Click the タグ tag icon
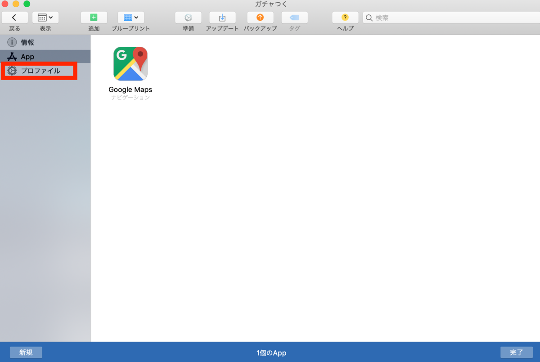The image size is (540, 362). coord(294,18)
